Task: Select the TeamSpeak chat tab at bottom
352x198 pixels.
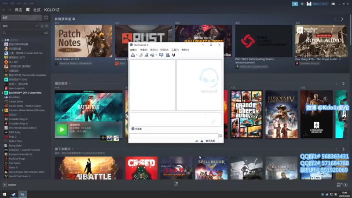Action: point(137,129)
